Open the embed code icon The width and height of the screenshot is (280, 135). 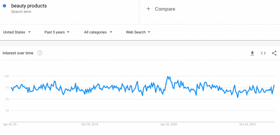[x=263, y=53]
